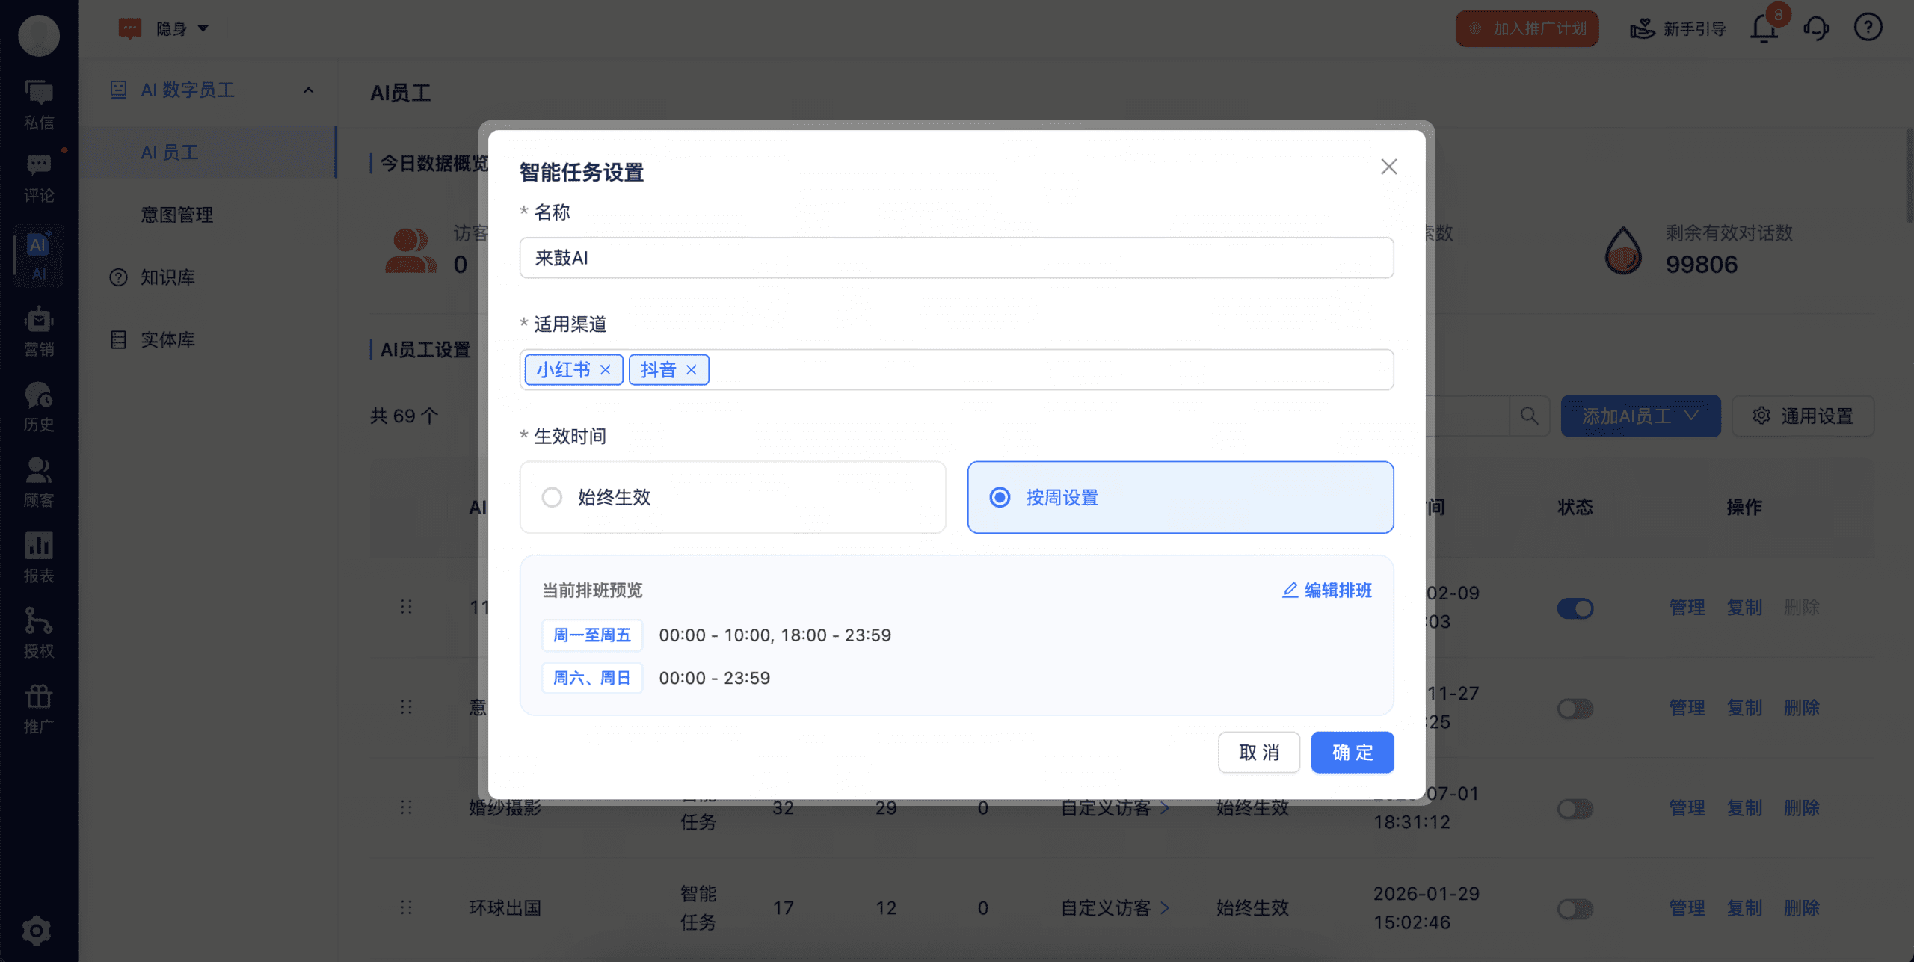Open the notification bell
Image resolution: width=1914 pixels, height=962 pixels.
coord(1764,29)
